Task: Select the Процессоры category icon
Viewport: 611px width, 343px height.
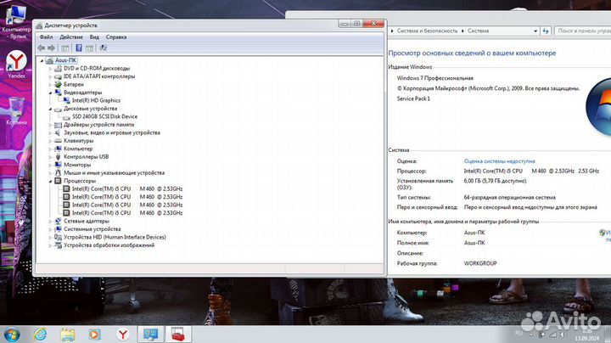Action: pos(58,181)
